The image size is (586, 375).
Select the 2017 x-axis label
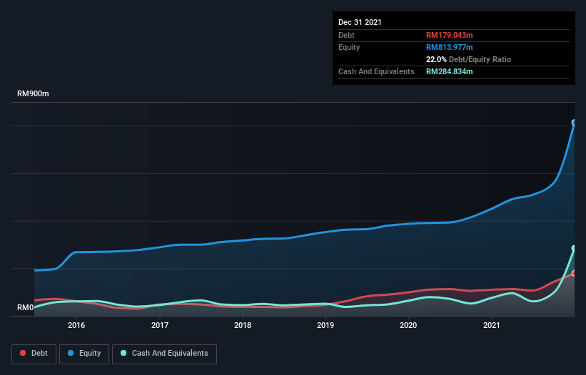160,325
